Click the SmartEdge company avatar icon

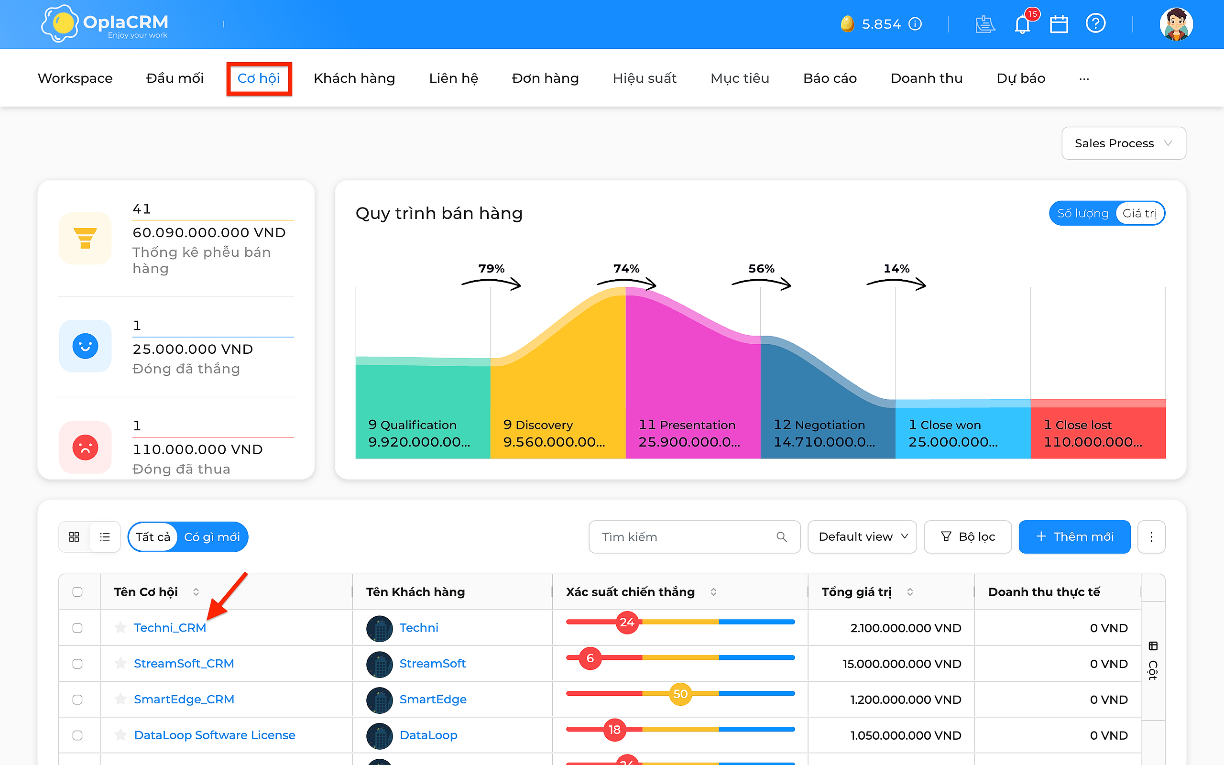click(x=379, y=699)
